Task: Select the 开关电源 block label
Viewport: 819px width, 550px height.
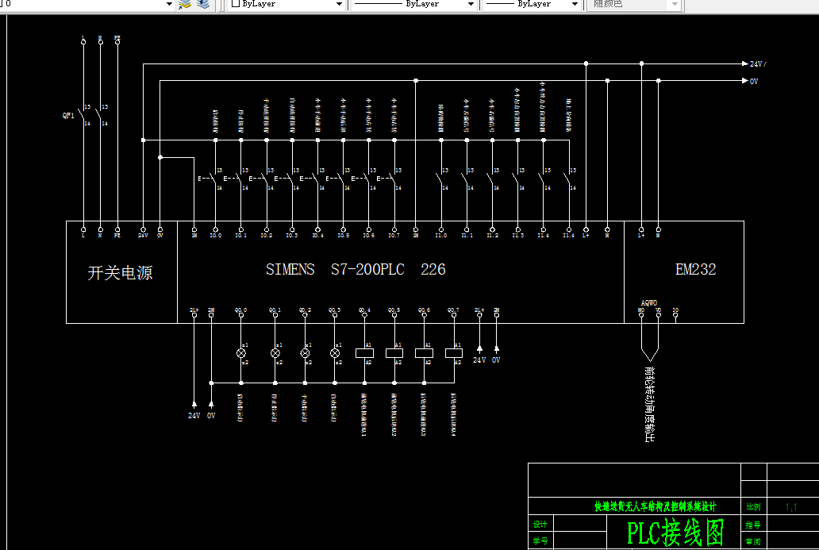Action: [120, 273]
